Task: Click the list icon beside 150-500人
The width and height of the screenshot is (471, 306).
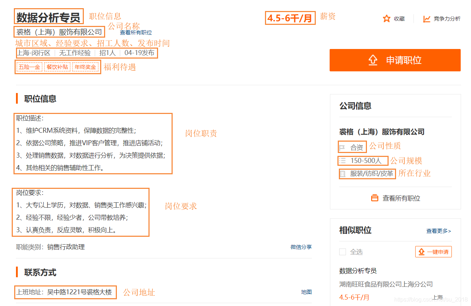Action: (x=342, y=160)
